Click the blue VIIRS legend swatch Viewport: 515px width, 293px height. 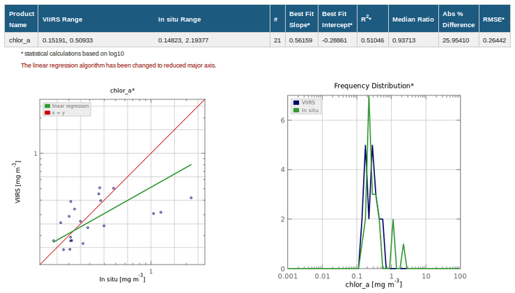[296, 102]
